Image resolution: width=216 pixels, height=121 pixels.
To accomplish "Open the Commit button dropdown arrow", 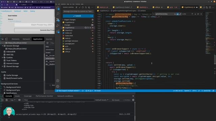I will click(x=92, y=16).
